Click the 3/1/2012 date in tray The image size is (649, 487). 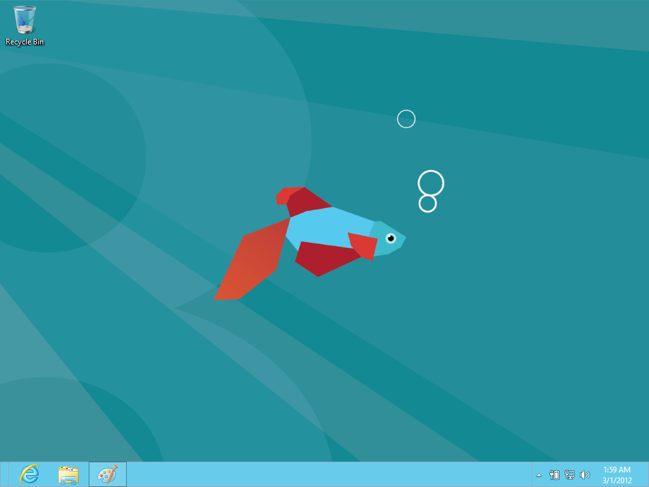pyautogui.click(x=617, y=479)
